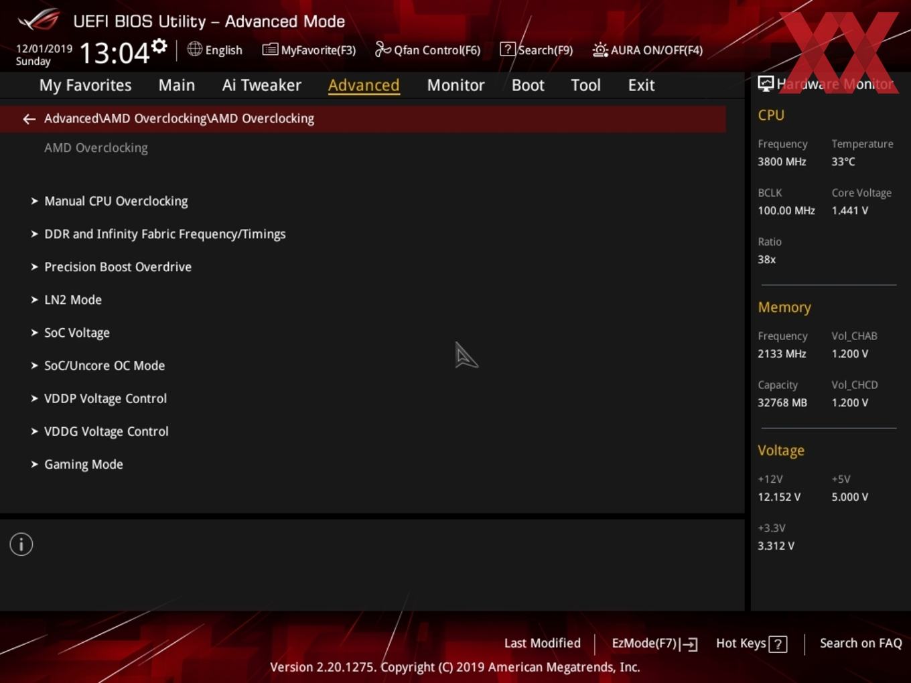Open VDDP Voltage Control label

pyautogui.click(x=105, y=398)
